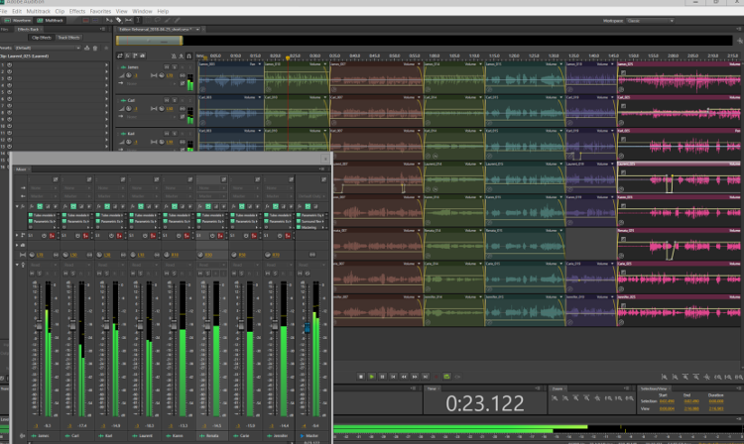744x444 pixels.
Task: Open the Clip menu
Action: (60, 11)
